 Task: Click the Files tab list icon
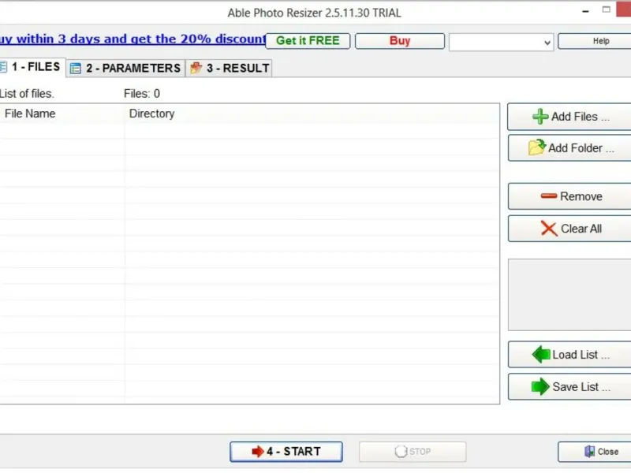(3, 66)
